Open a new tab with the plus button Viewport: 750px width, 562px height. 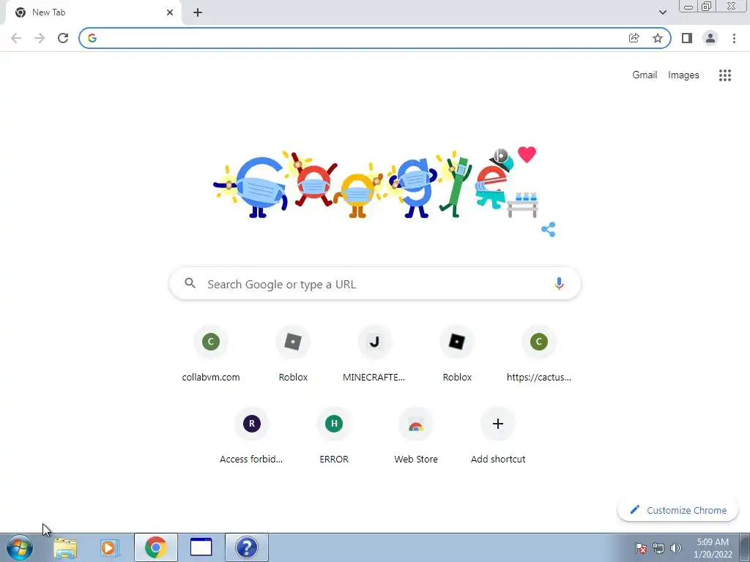click(198, 12)
